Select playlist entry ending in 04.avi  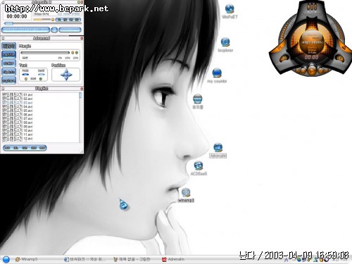[x=18, y=106]
